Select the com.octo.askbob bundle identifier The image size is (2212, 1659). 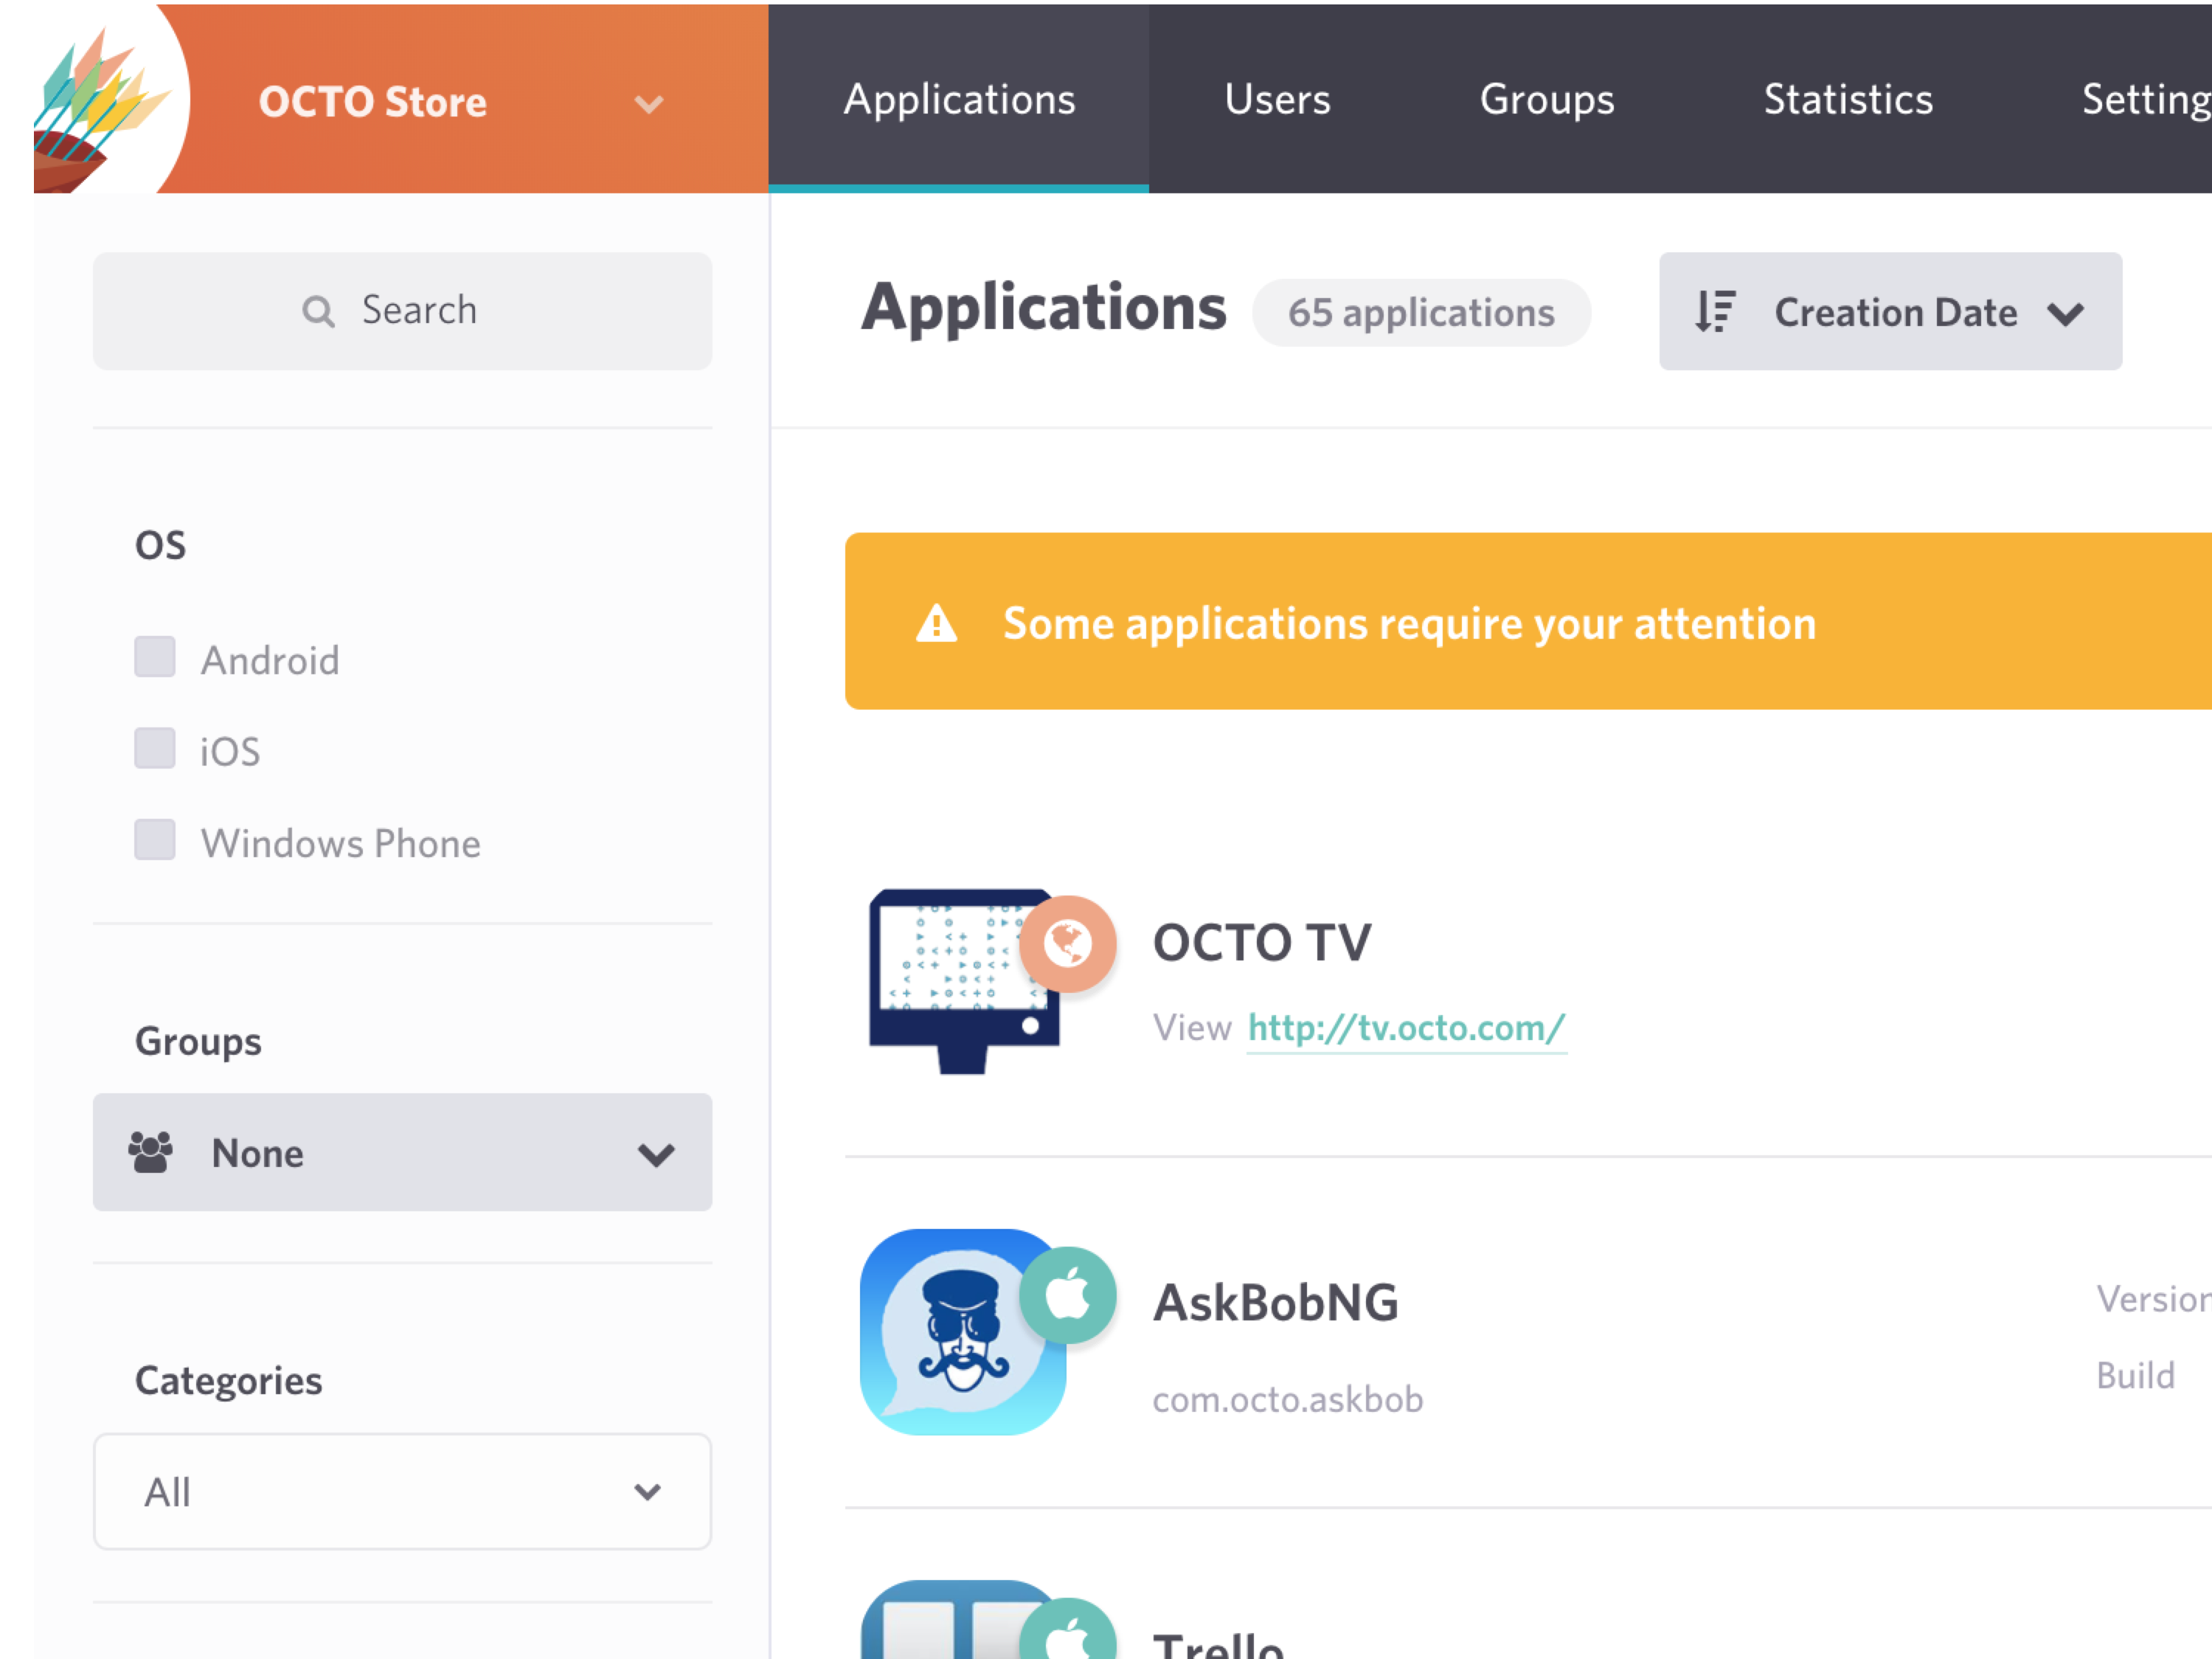[x=1288, y=1399]
